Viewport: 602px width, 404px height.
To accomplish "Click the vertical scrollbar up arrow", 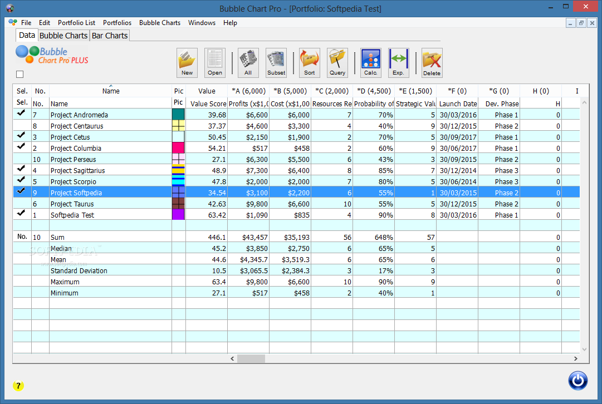I will [x=584, y=102].
